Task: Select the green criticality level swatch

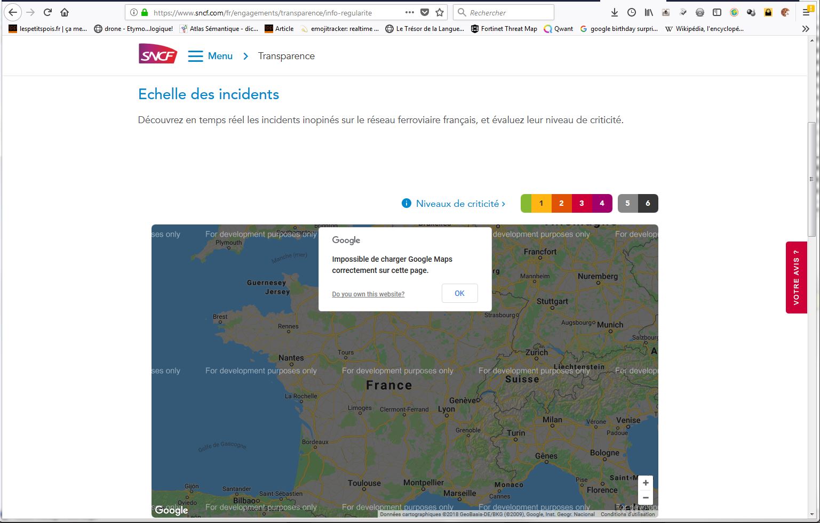Action: click(526, 203)
